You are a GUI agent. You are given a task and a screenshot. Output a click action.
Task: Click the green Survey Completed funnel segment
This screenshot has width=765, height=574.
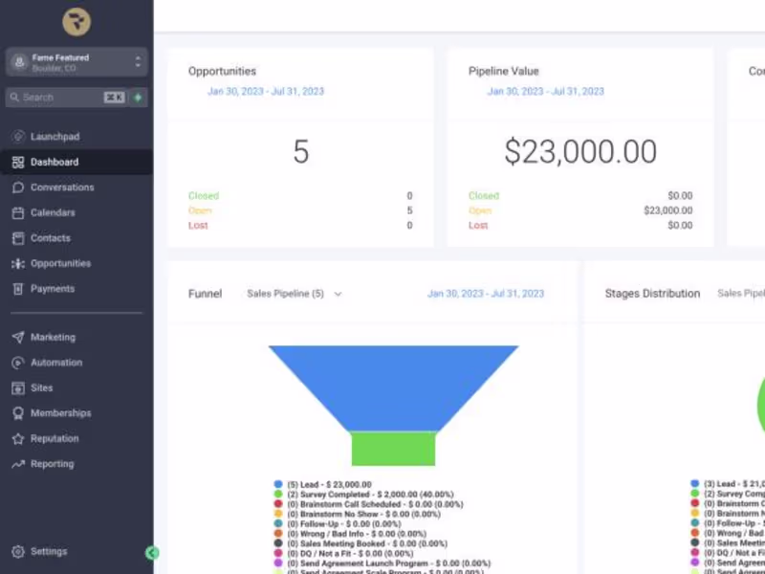click(x=393, y=449)
